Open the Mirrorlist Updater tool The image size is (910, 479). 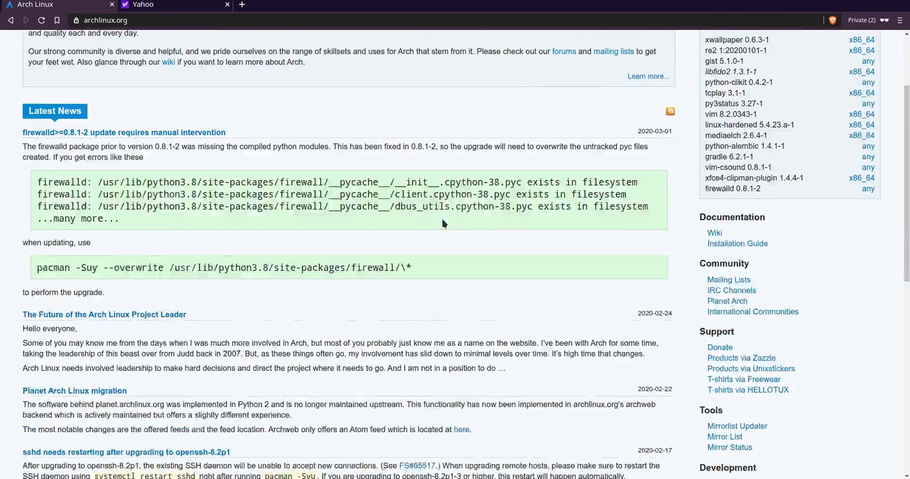click(x=737, y=426)
